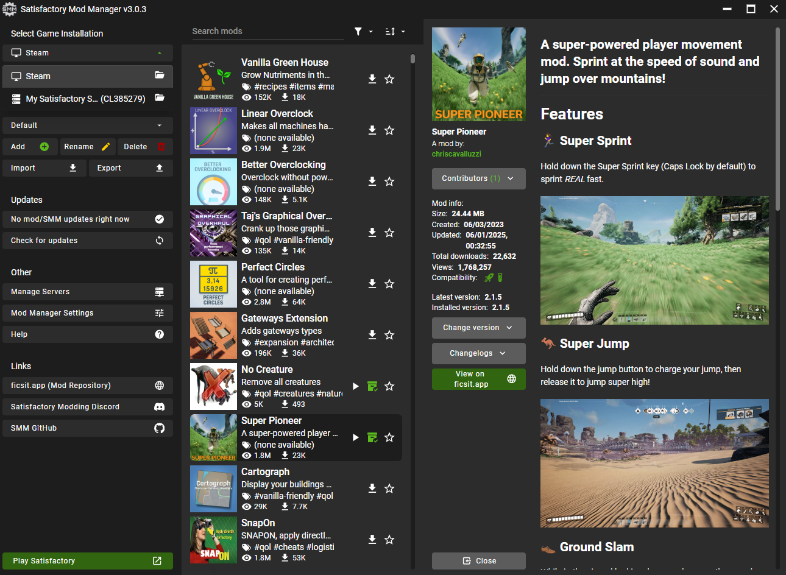
Task: Open Satisfactory Modding Discord link
Action: tap(88, 407)
